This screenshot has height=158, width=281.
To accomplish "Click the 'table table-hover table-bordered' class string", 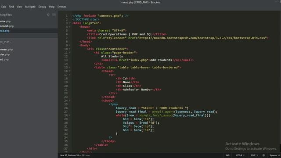I will [x=148, y=67].
